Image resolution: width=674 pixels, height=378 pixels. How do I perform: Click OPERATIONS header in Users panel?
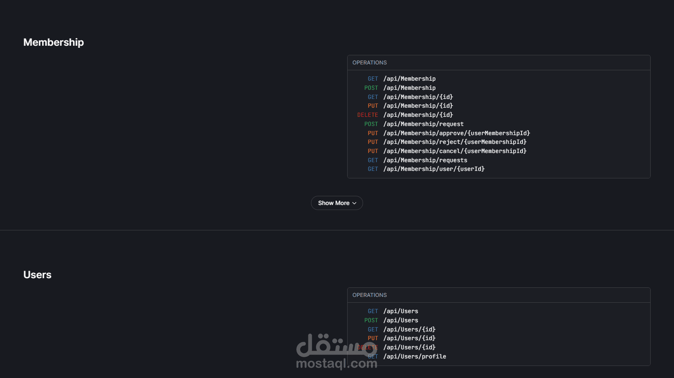(370, 295)
